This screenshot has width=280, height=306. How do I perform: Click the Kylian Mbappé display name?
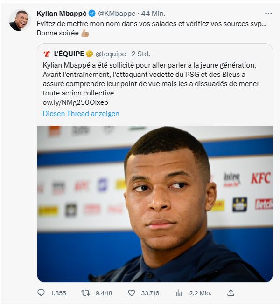tap(61, 13)
